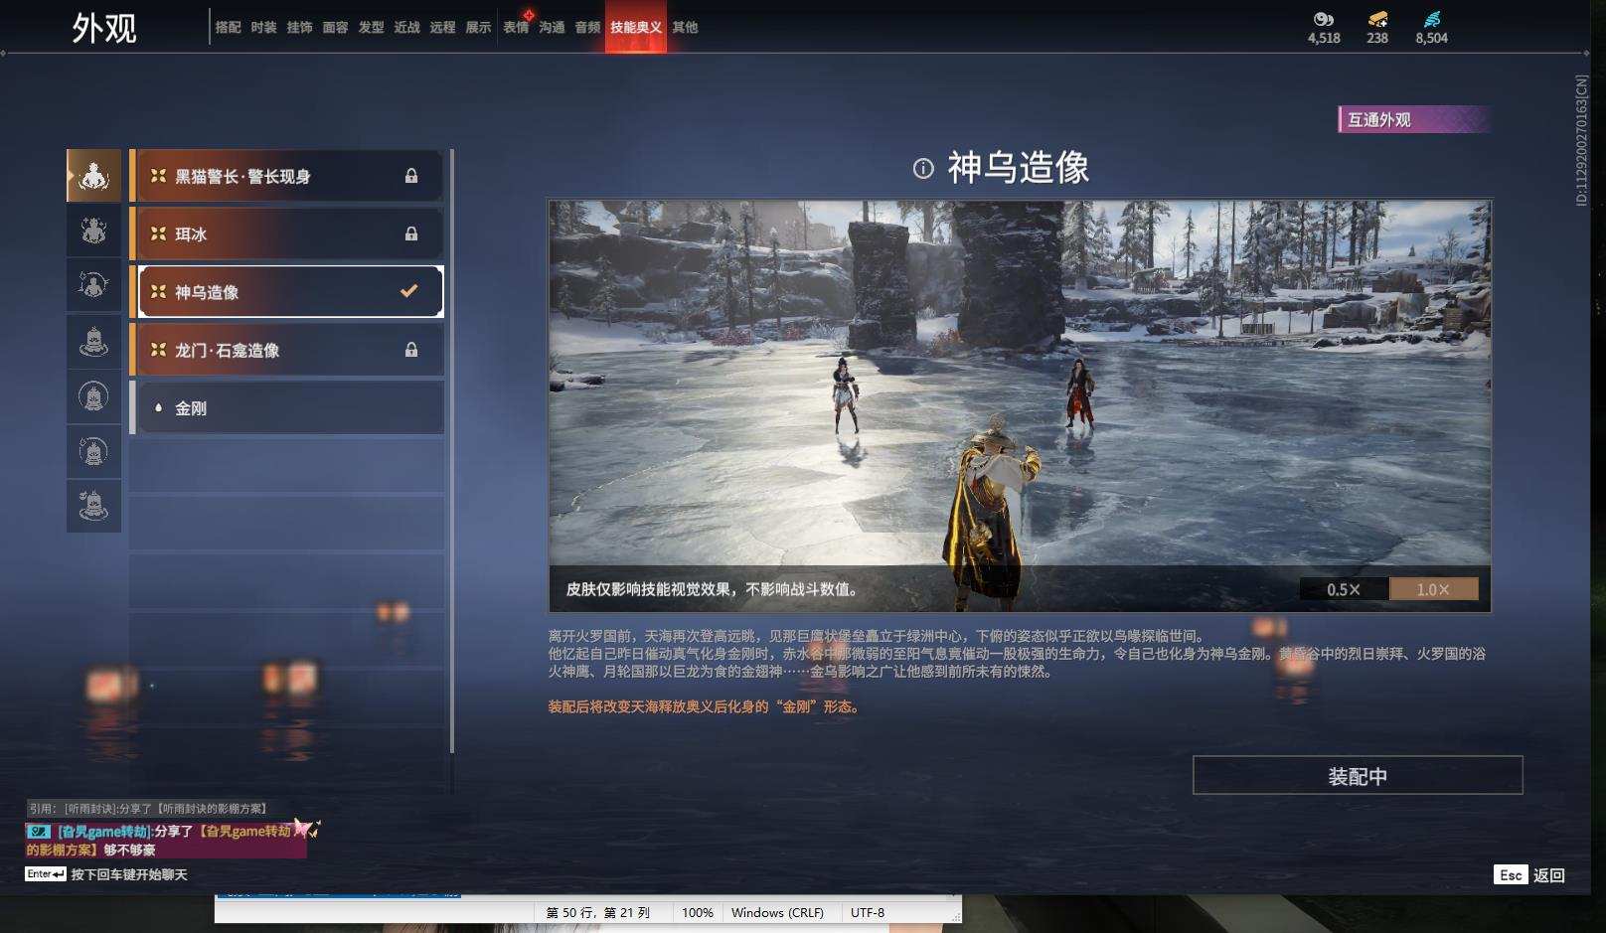1606x933 pixels.
Task: Set preview speed to 1.0×
Action: click(1433, 589)
